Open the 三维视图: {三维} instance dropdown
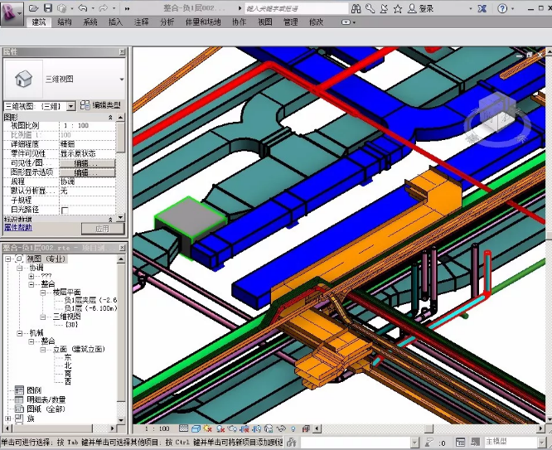The width and height of the screenshot is (552, 450). coord(71,106)
